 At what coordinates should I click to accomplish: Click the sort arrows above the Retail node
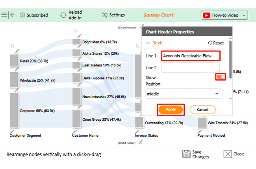12,46
